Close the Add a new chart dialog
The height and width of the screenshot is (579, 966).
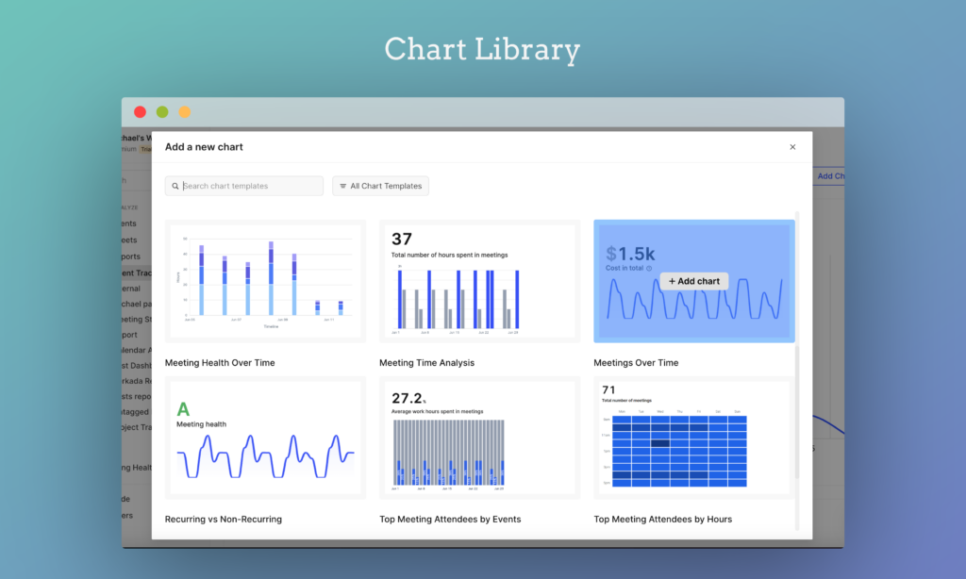(x=792, y=146)
